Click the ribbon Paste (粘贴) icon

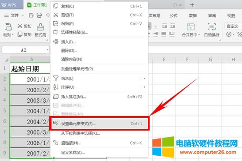pyautogui.click(x=8, y=27)
